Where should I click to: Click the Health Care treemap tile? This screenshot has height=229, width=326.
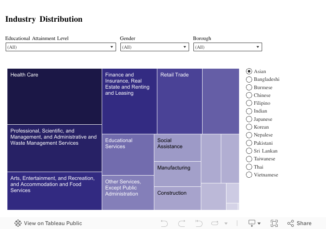pos(54,96)
